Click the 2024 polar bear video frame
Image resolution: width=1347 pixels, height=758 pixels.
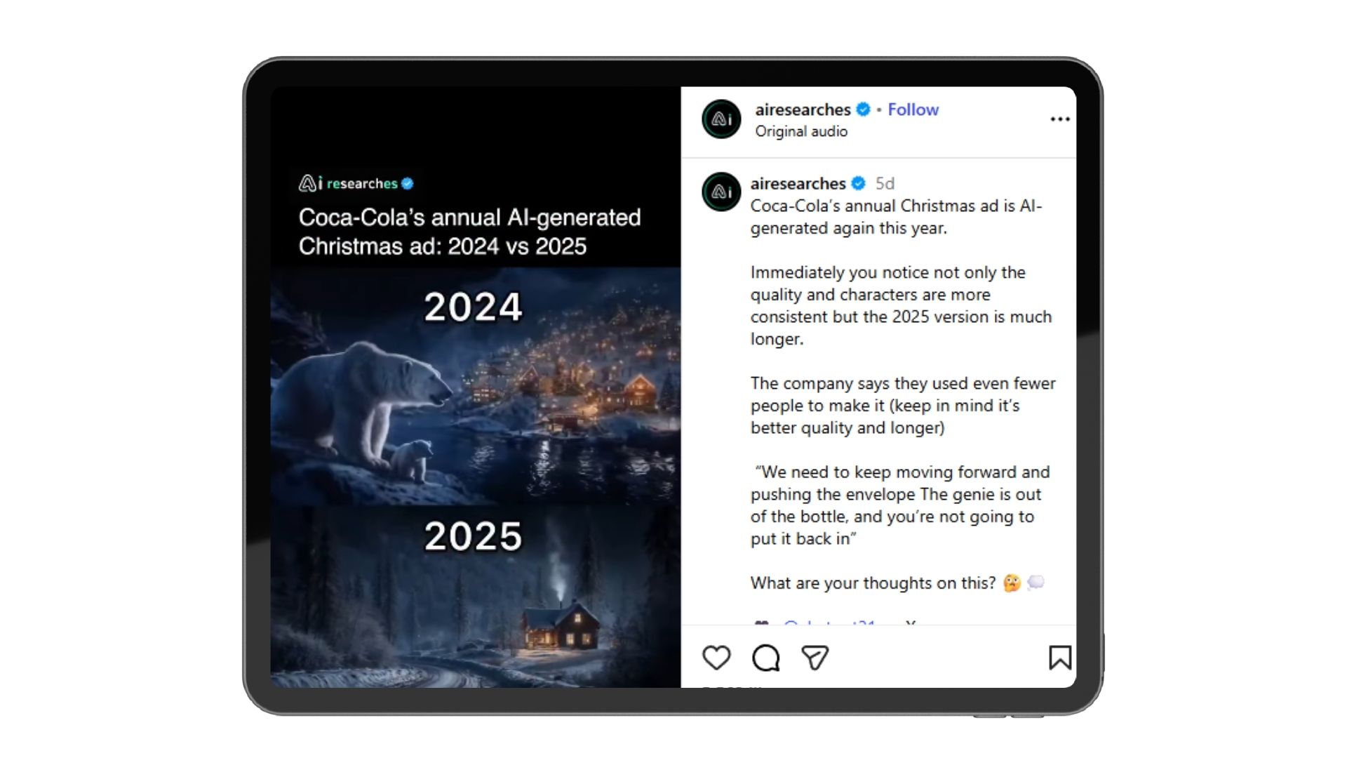pos(476,386)
